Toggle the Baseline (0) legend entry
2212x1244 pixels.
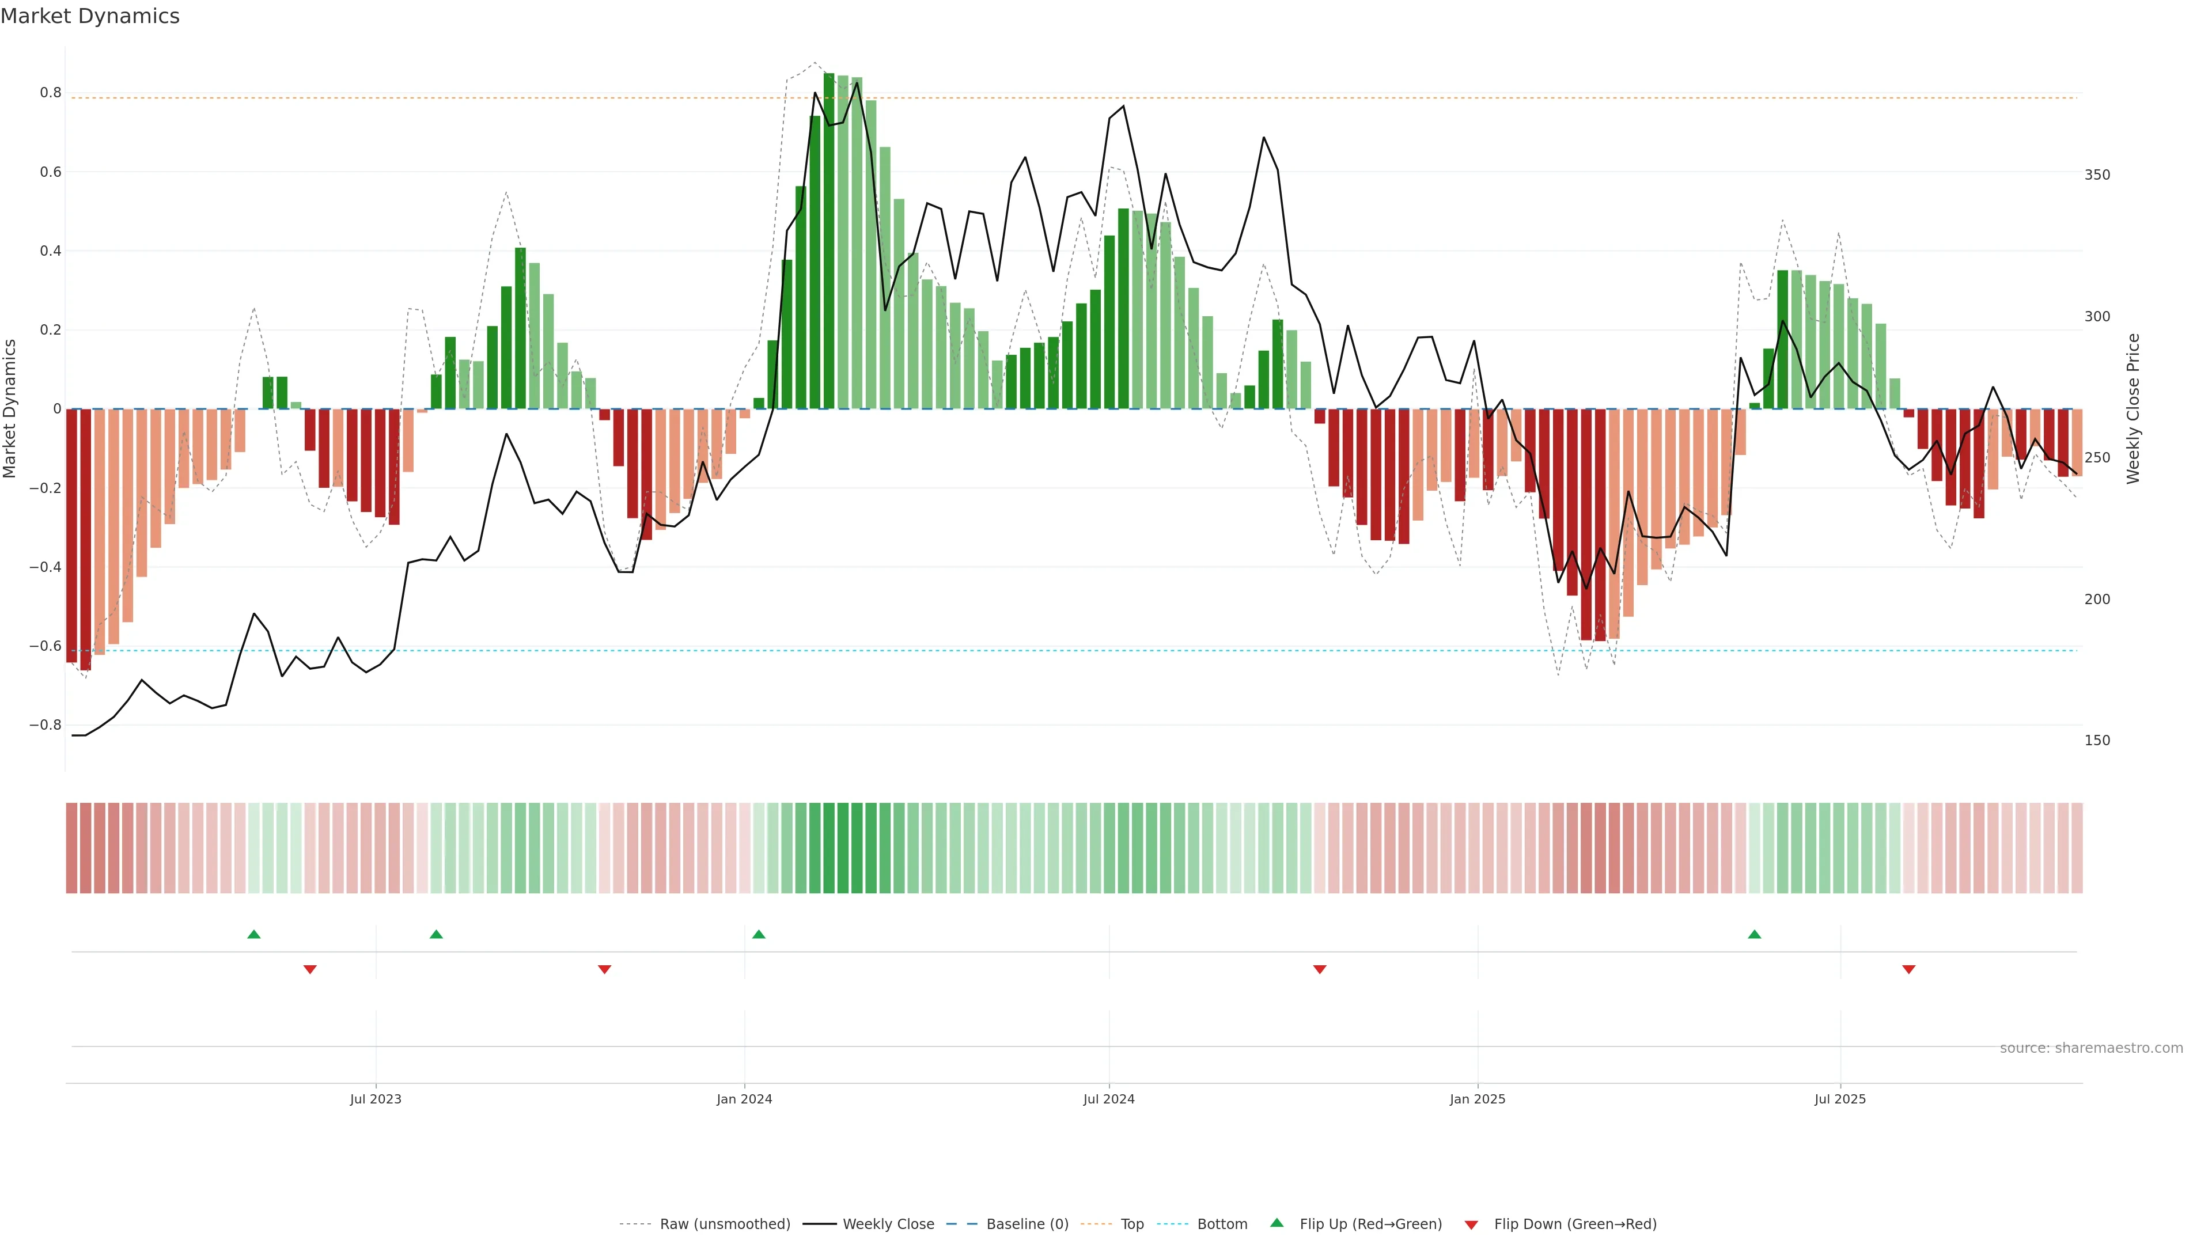(x=1027, y=1223)
